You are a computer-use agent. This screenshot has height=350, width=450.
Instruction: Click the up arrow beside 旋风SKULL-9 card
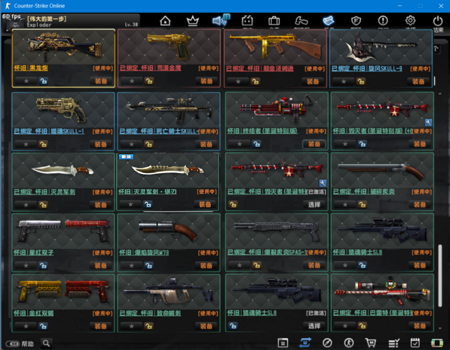tap(436, 49)
